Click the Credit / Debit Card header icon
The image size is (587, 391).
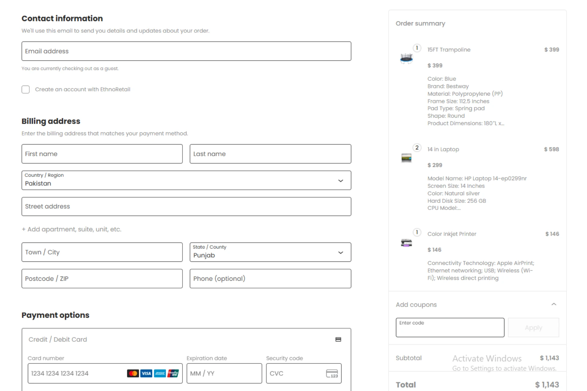[338, 339]
